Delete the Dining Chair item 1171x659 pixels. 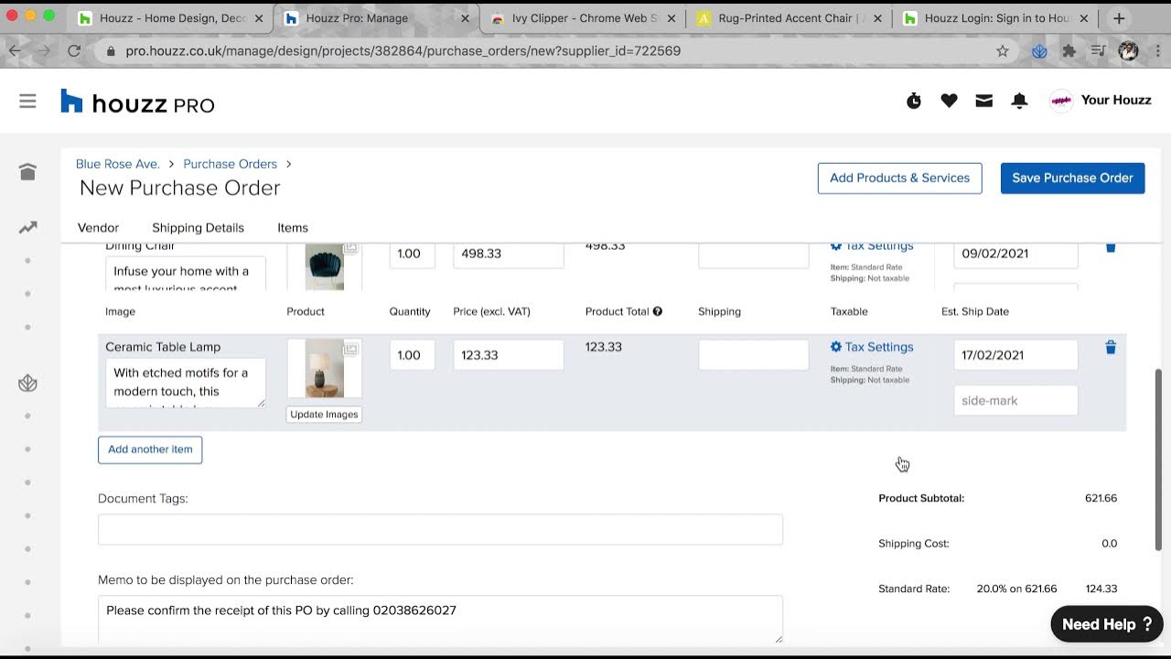(1111, 247)
